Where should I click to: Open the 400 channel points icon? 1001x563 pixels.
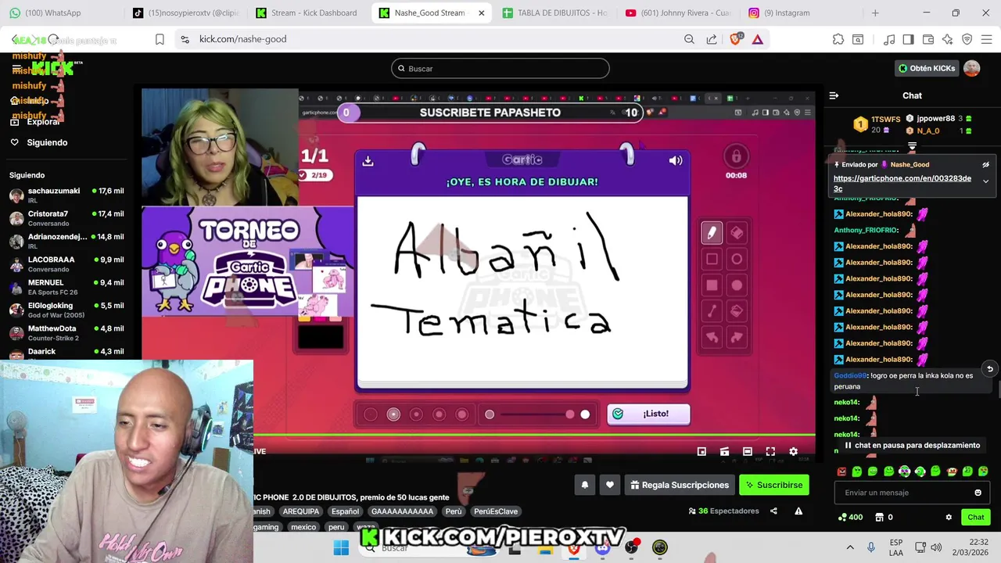[849, 517]
